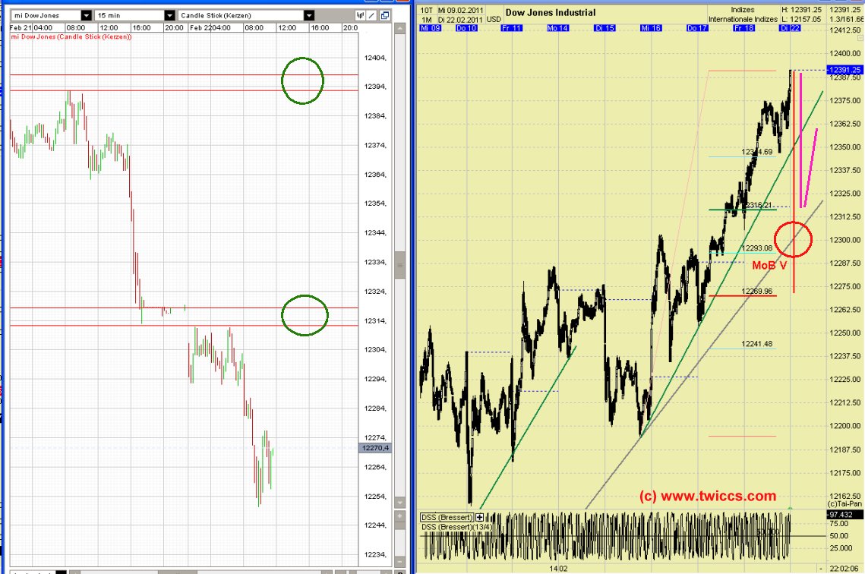Viewport: 865px width, 574px height.
Task: Click the Di 22.02.2011 end date cell
Action: tap(461, 20)
